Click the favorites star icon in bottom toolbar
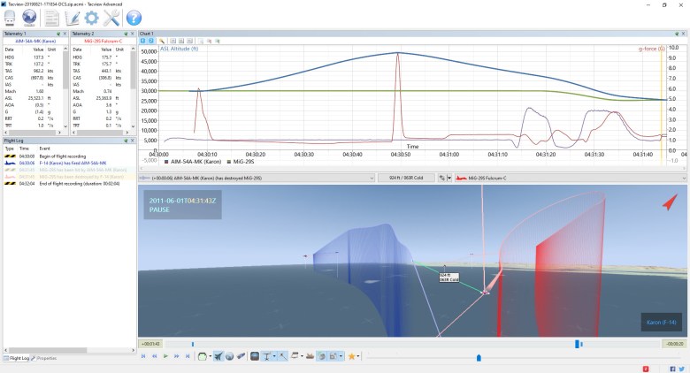690x373 pixels. 351,356
